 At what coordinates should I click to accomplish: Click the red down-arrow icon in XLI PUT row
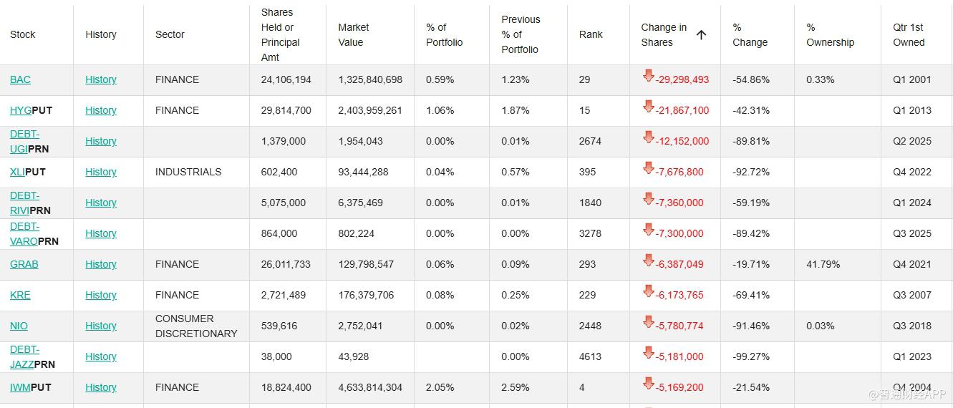click(649, 168)
